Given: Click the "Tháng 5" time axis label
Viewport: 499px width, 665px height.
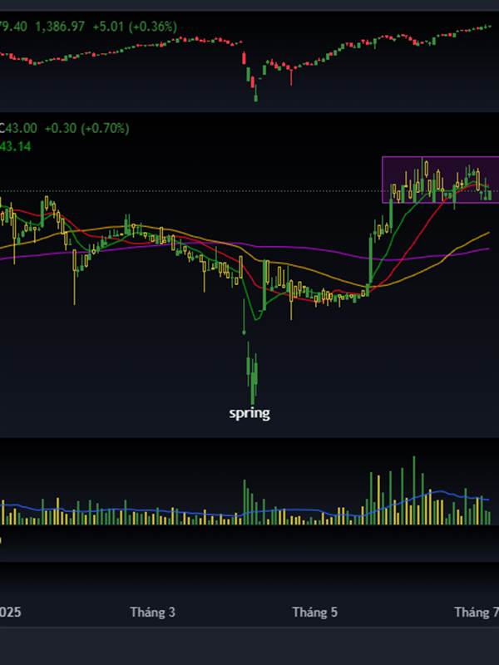Looking at the screenshot, I should (x=315, y=612).
